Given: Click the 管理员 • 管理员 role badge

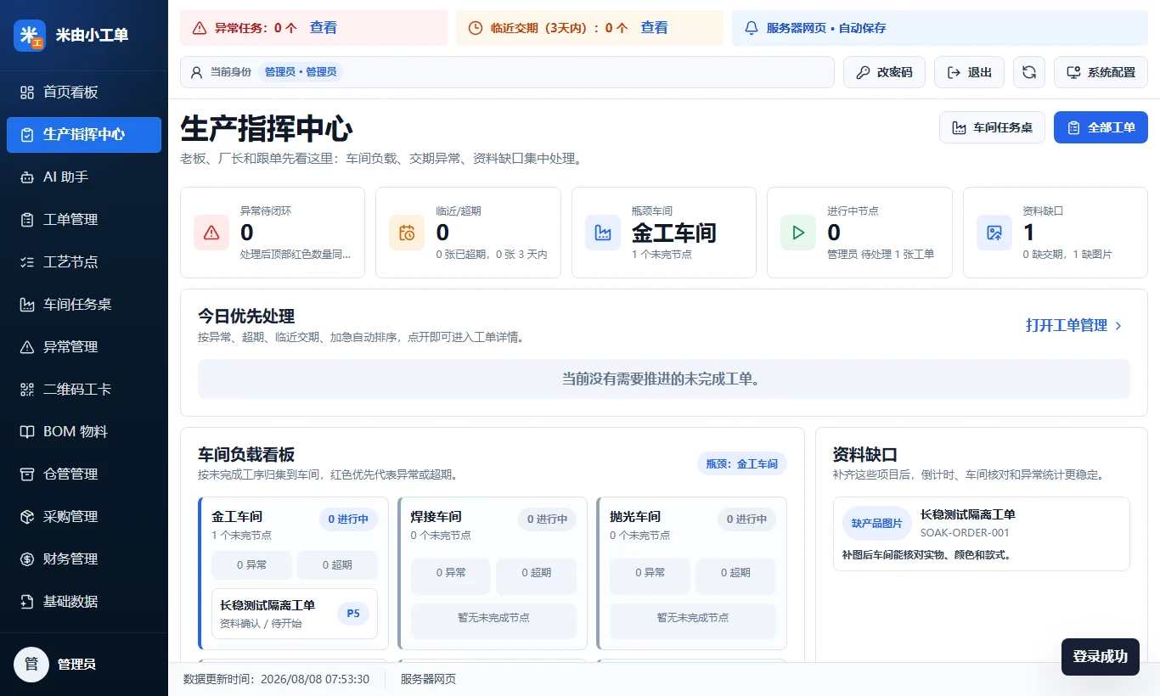Looking at the screenshot, I should 301,72.
